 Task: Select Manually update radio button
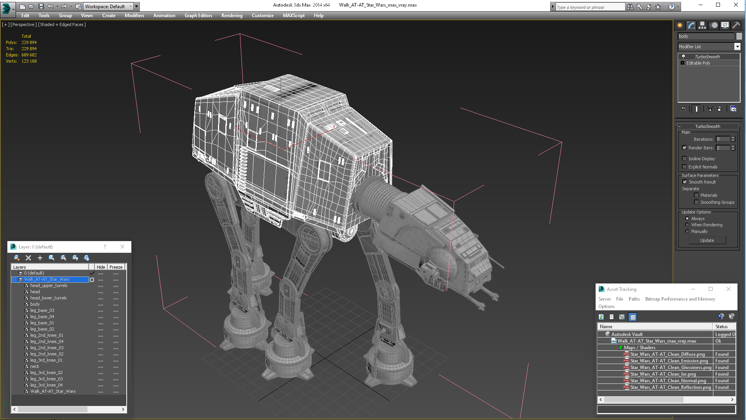[x=687, y=231]
